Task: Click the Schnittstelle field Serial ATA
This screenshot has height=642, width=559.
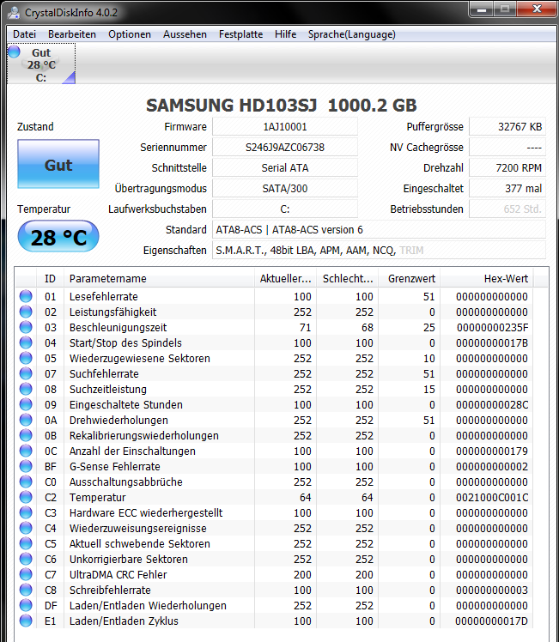Action: [x=285, y=168]
